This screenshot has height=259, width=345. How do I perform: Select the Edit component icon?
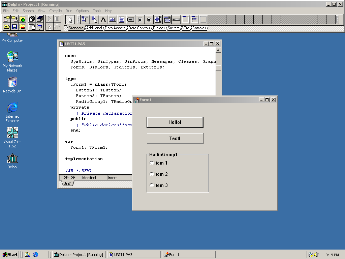pyautogui.click(x=113, y=20)
